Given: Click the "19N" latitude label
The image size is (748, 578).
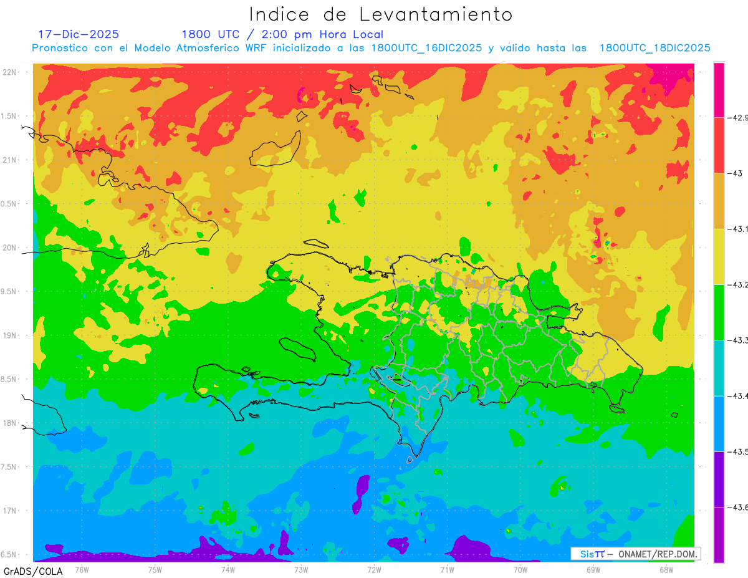Looking at the screenshot, I should pos(11,335).
